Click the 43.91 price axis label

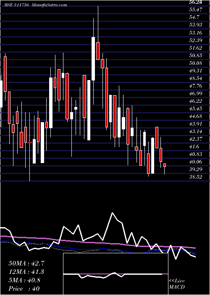tap(196, 123)
